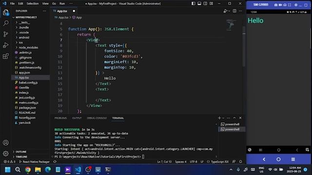Open the Search view in activity bar
This screenshot has width=312, height=175.
coord(6,23)
